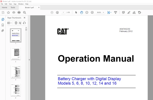Click the page number input field
The height and width of the screenshot is (100, 153).
point(63,12)
